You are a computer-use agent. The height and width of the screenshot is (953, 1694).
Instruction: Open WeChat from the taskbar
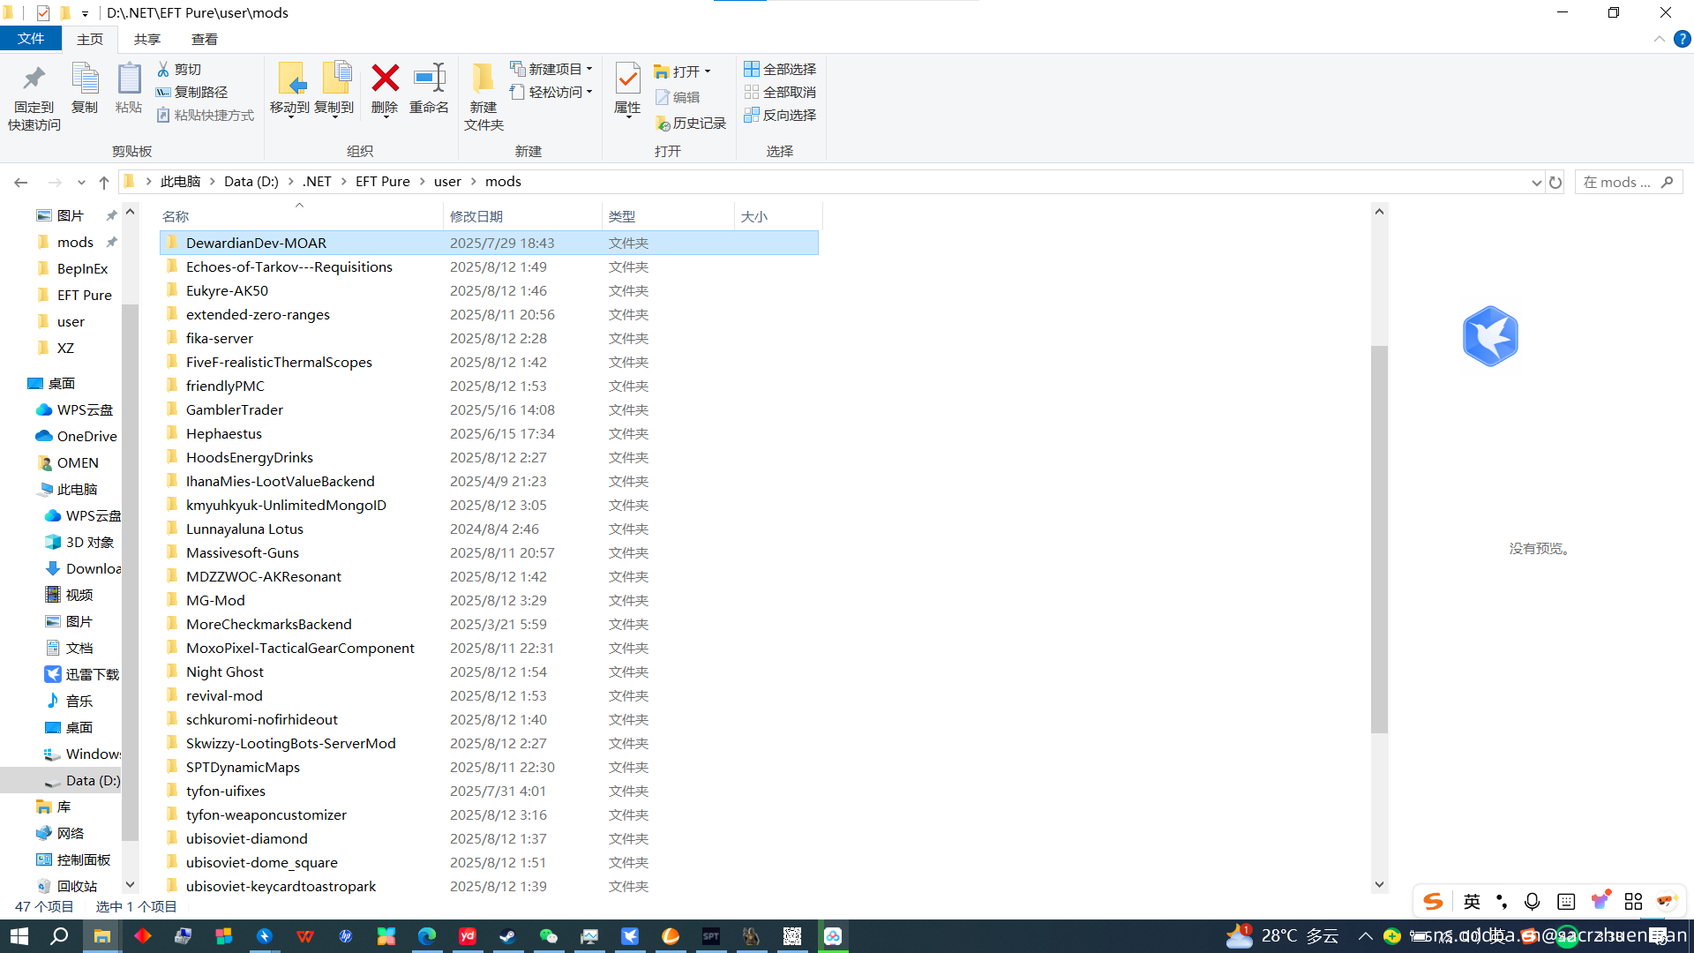[x=548, y=936]
